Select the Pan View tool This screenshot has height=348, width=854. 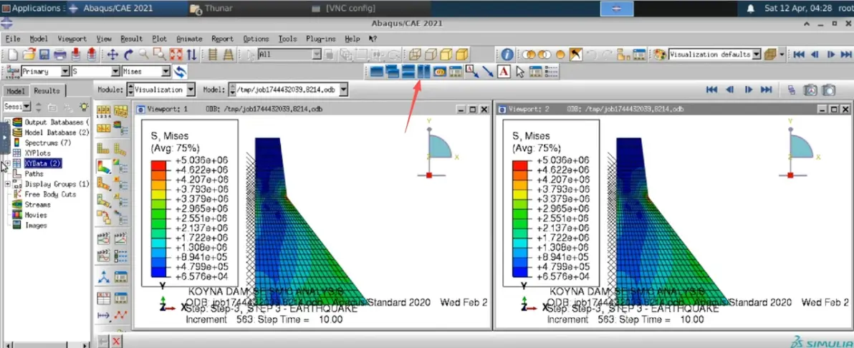(x=112, y=54)
